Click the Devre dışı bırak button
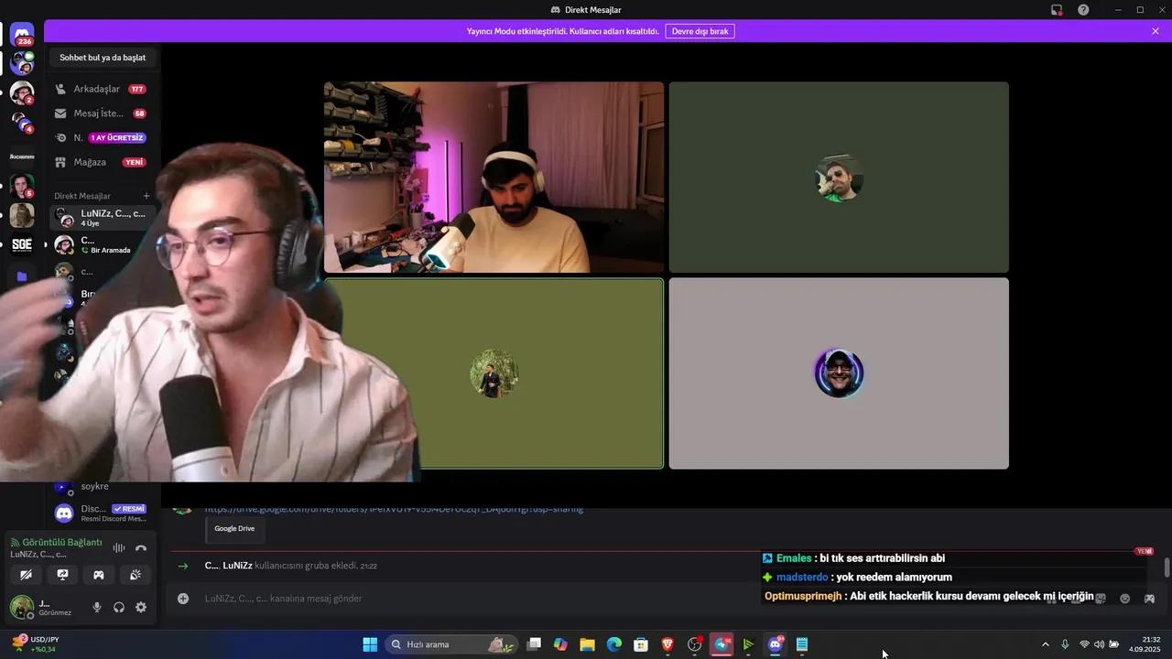This screenshot has height=659, width=1172. click(x=700, y=30)
